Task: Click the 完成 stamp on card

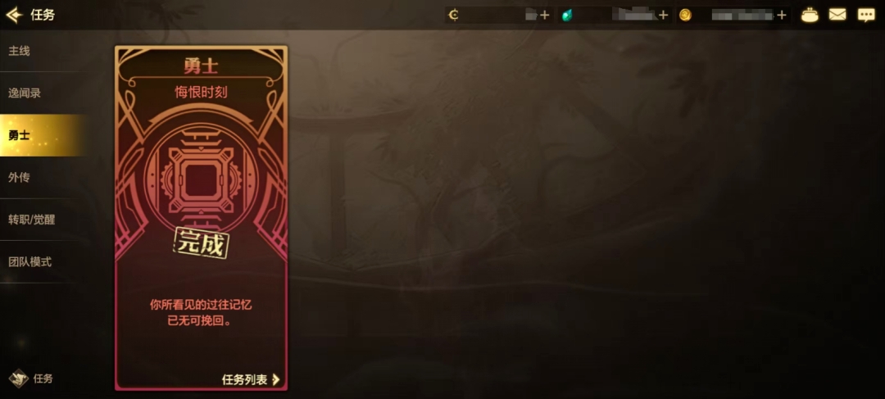Action: coord(202,244)
